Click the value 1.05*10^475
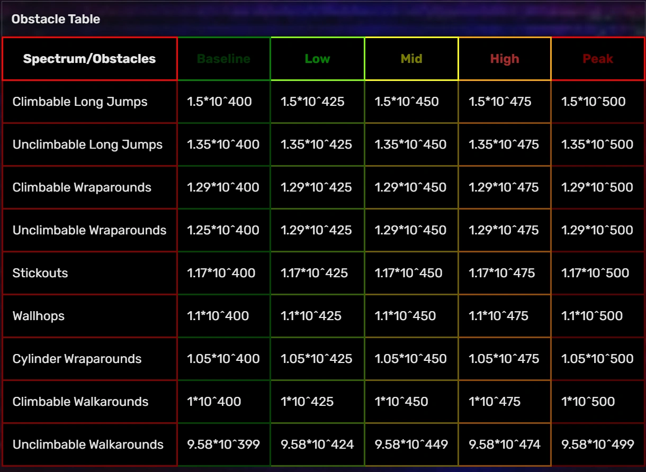Screen dimensions: 646x472 504,359
